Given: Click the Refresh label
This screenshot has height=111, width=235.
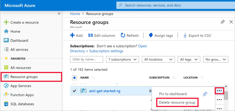Looking at the screenshot, I should (x=133, y=36).
